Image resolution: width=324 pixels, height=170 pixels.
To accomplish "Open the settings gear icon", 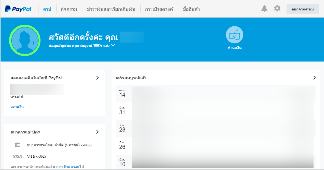I will [x=277, y=9].
